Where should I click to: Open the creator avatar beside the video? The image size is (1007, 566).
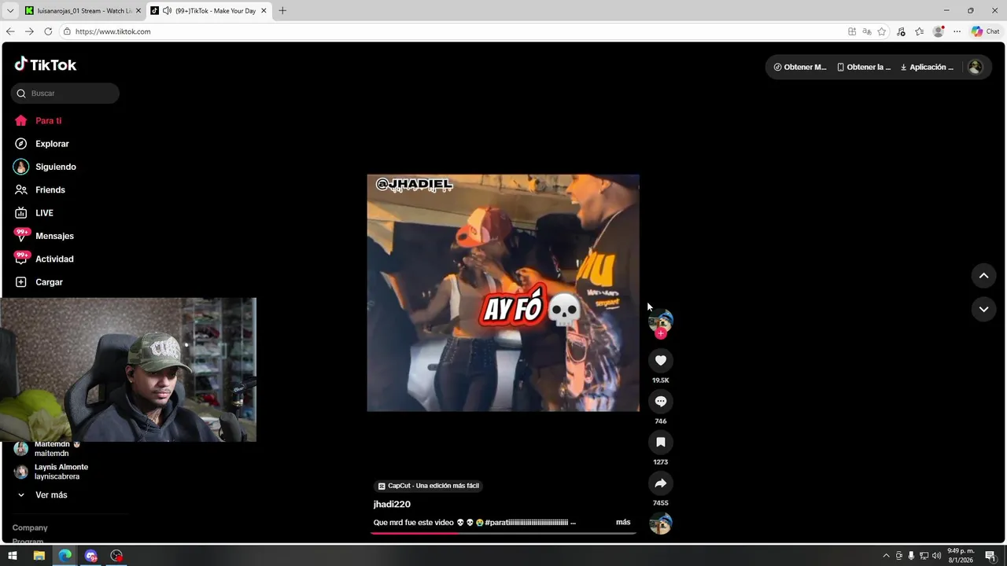660,320
